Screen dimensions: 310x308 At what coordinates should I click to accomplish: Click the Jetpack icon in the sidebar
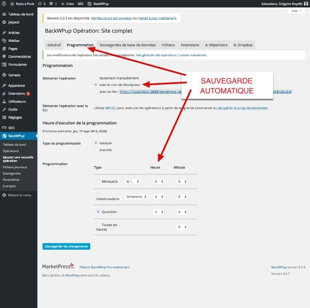pos(4,22)
